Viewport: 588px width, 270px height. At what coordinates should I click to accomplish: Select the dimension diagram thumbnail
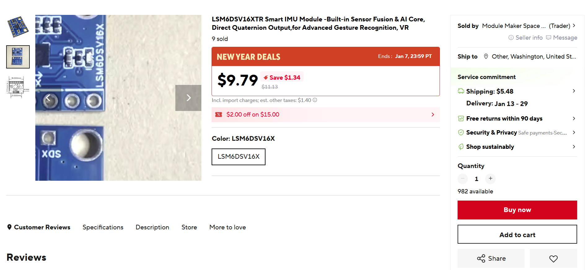(x=18, y=87)
